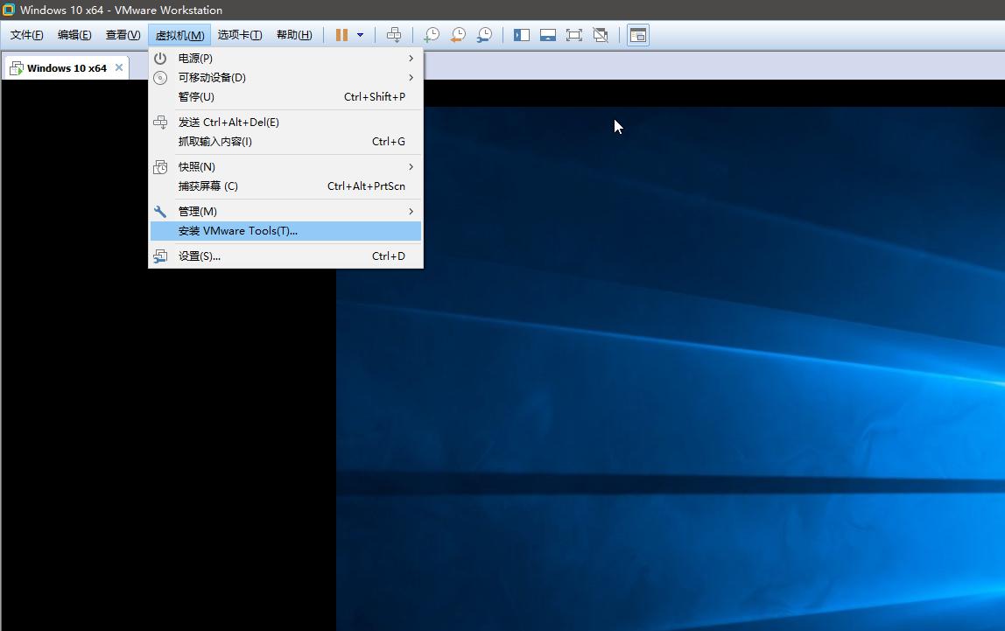
Task: Choose 抓取输入内容(I) from the menu
Action: click(x=286, y=142)
